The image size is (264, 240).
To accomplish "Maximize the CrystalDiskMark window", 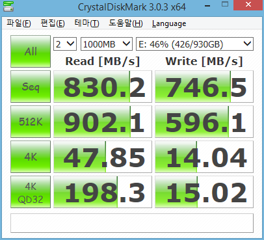I will pyautogui.click(x=225, y=5).
